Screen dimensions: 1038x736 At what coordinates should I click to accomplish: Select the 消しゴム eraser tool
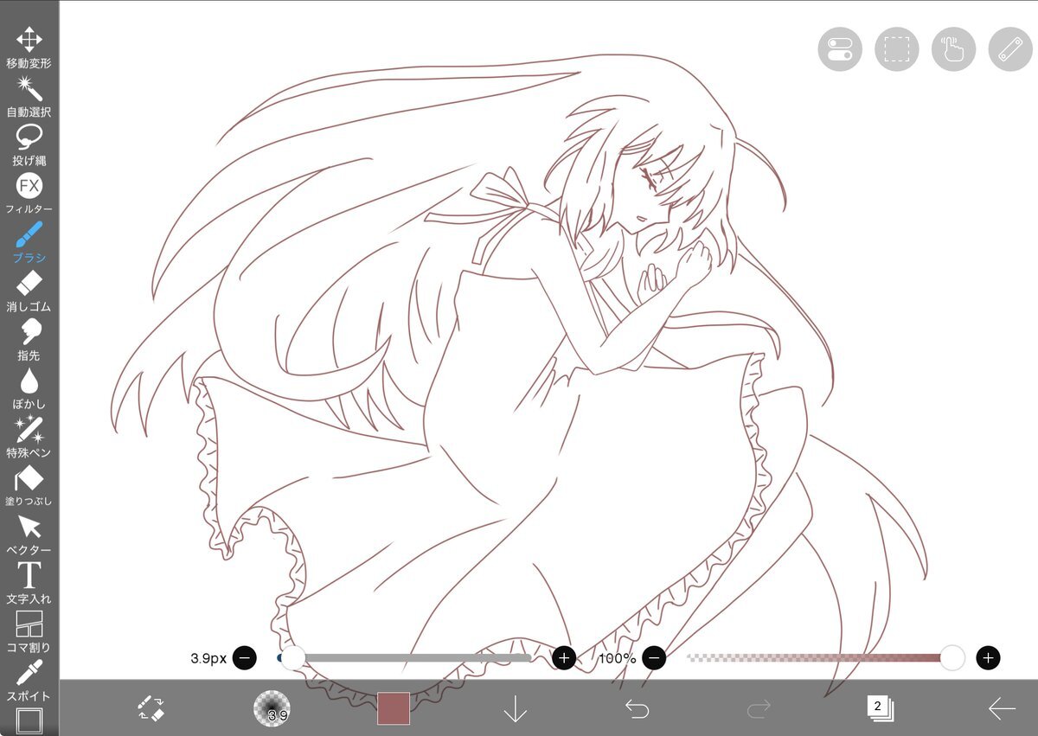pos(29,291)
